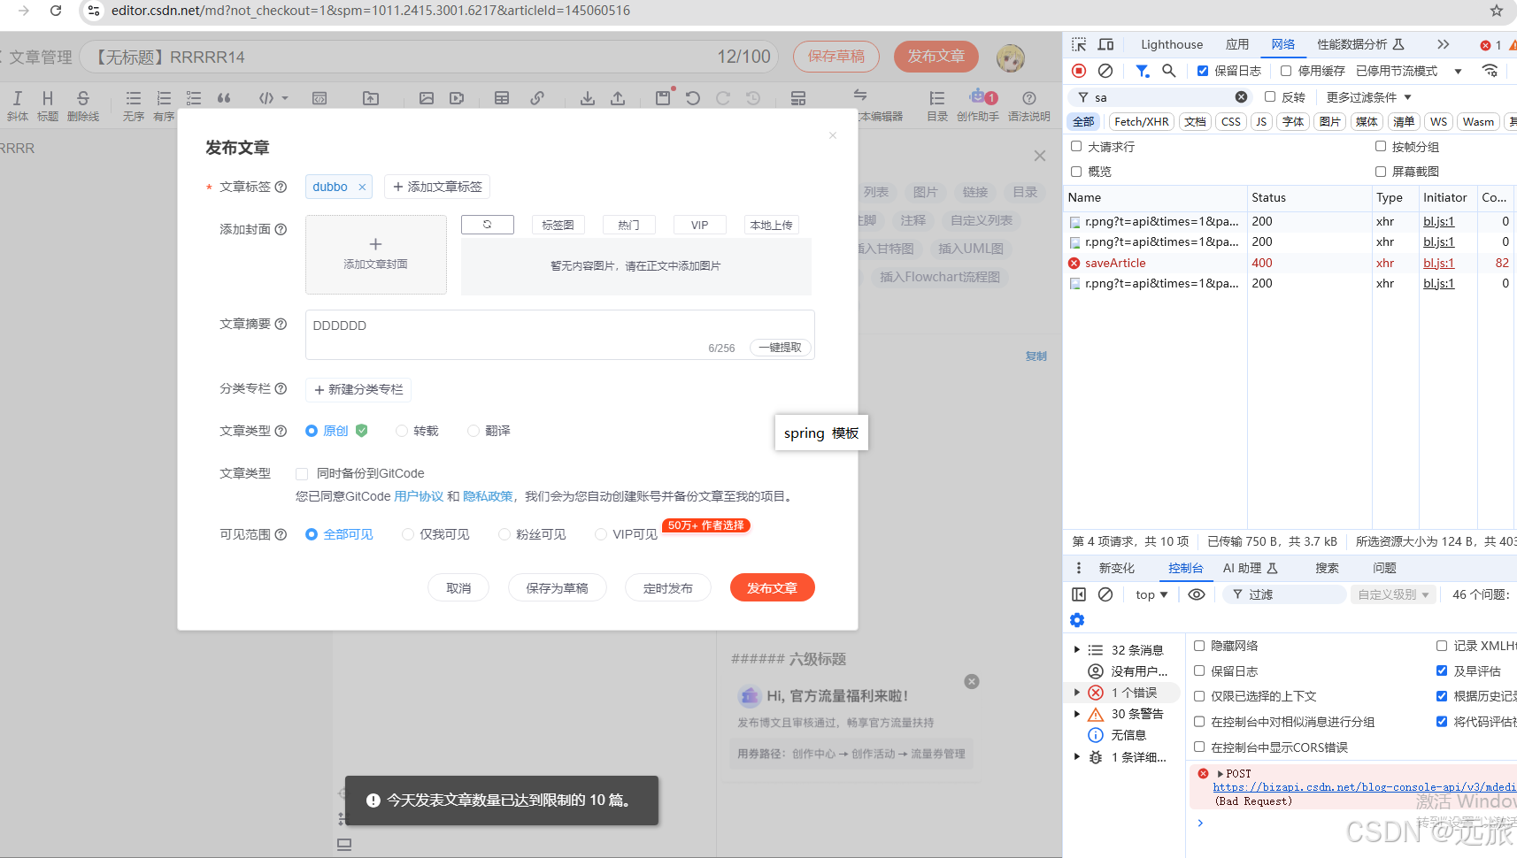
Task: Click the 定时发布 button
Action: pyautogui.click(x=667, y=587)
